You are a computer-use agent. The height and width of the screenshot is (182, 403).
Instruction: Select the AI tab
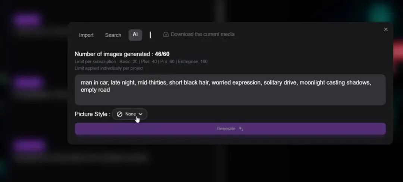point(135,35)
